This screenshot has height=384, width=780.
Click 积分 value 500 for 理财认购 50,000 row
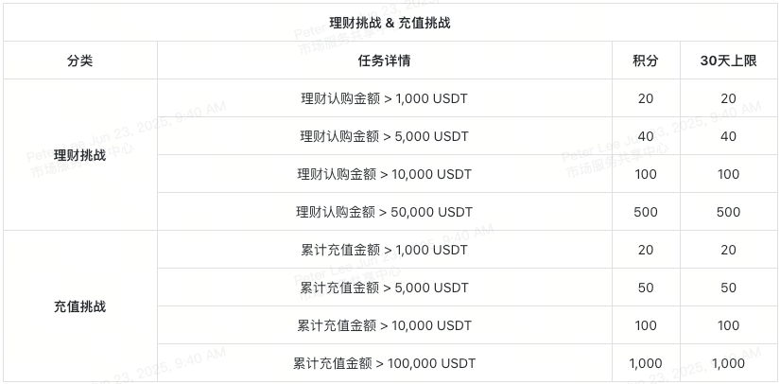click(x=646, y=212)
